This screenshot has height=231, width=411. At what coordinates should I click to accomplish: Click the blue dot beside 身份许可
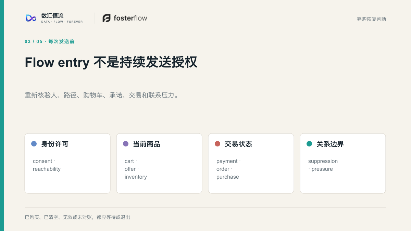[x=34, y=144]
